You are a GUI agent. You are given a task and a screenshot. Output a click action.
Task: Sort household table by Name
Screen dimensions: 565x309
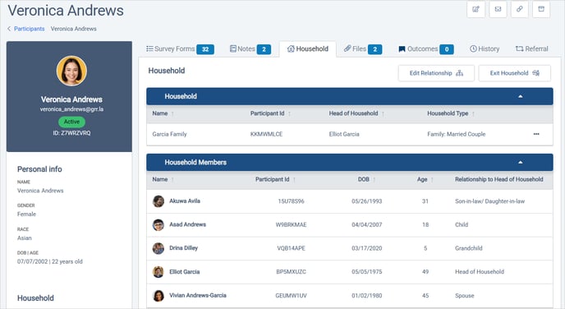[163, 113]
